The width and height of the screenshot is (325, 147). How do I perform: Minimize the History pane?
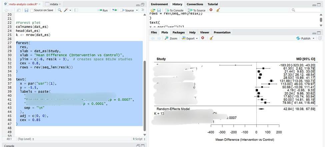point(314,5)
